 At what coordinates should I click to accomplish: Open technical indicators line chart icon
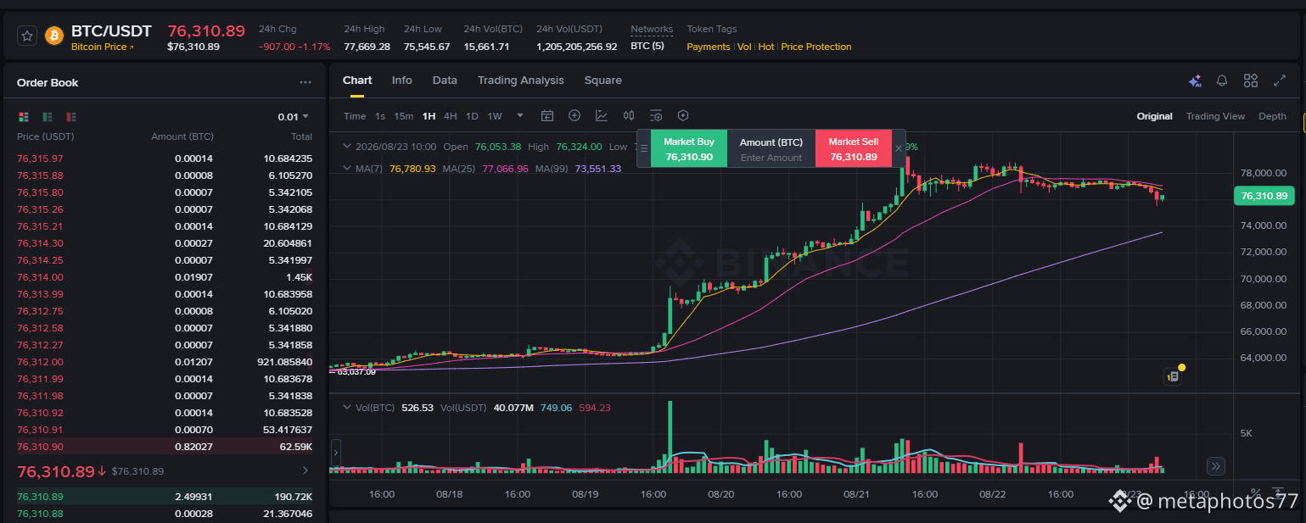pos(602,116)
